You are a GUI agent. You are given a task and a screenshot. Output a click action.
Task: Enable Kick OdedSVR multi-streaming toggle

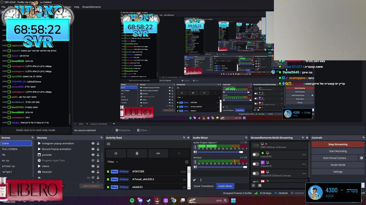pos(256,155)
